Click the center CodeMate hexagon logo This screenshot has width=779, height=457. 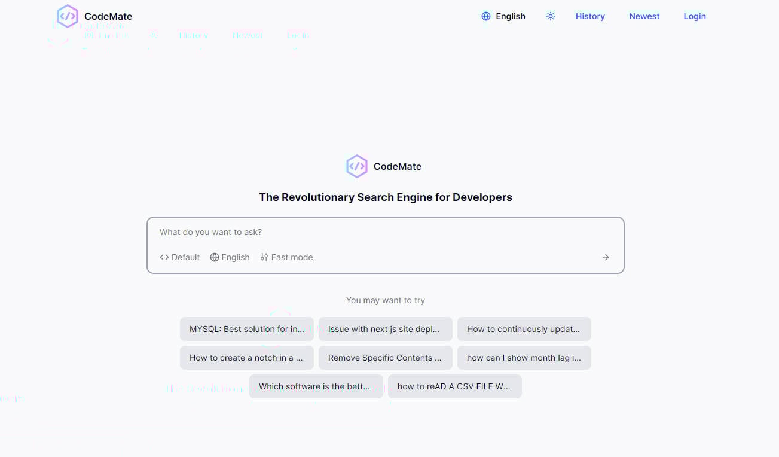tap(357, 166)
